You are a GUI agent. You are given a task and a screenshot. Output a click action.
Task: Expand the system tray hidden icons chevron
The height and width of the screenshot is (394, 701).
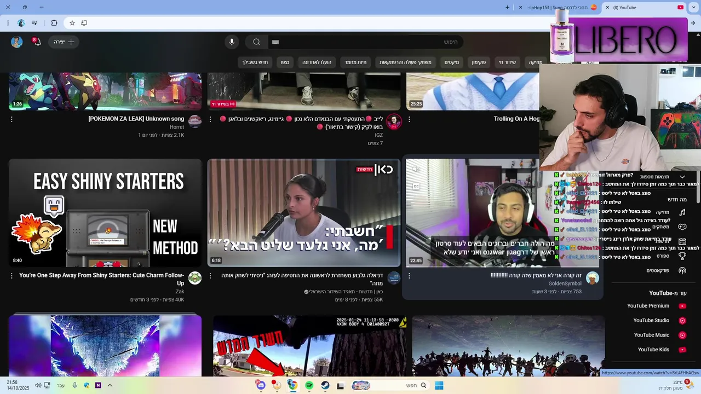pos(110,385)
